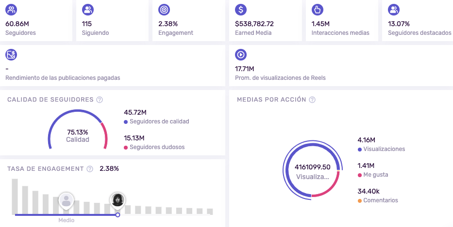Image resolution: width=453 pixels, height=227 pixels.
Task: Click the Reels play icon
Action: pos(241,55)
